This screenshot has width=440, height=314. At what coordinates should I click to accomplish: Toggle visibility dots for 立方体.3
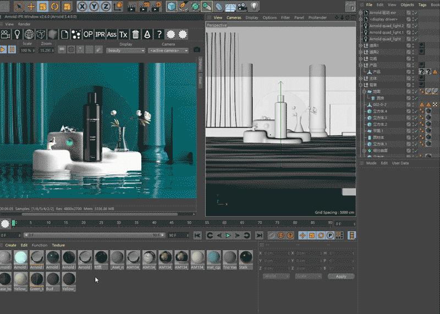(413, 118)
